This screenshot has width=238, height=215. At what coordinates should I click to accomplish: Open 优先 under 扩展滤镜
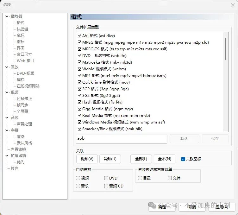(x=21, y=162)
